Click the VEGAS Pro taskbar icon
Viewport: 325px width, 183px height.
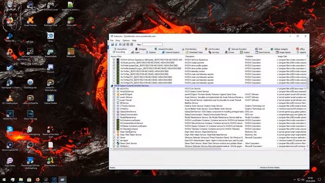pos(54,179)
